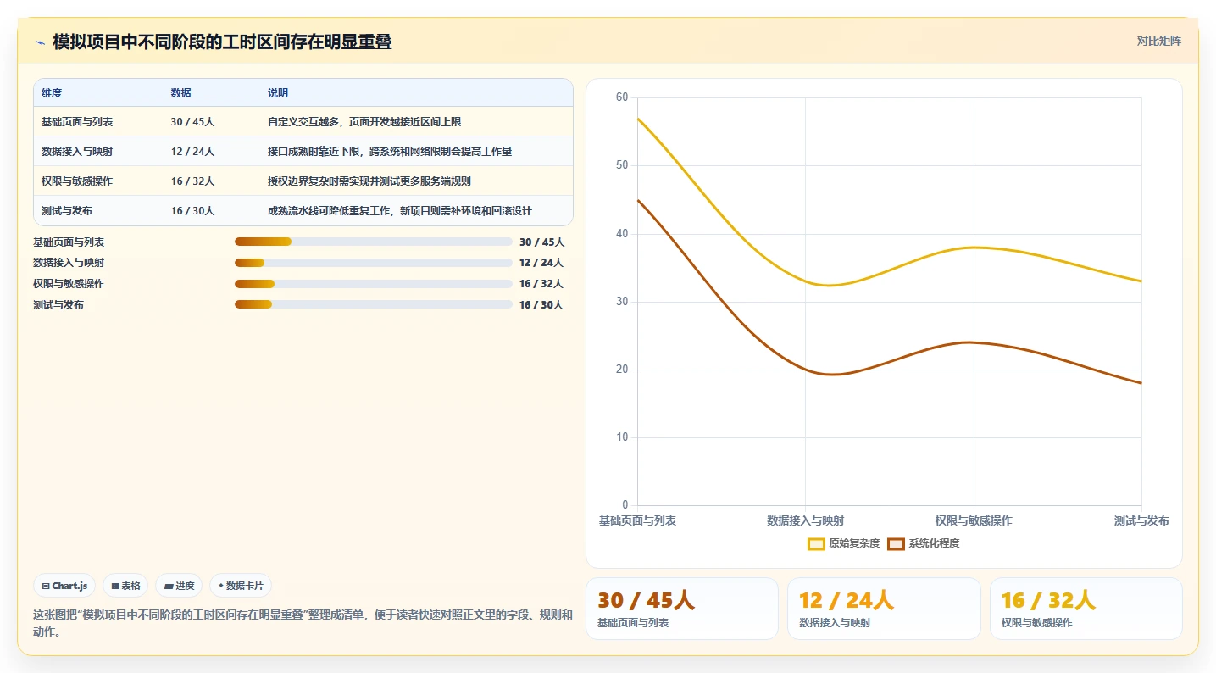Click the 测试与发布 progress bar
This screenshot has height=673, width=1216.
click(373, 304)
